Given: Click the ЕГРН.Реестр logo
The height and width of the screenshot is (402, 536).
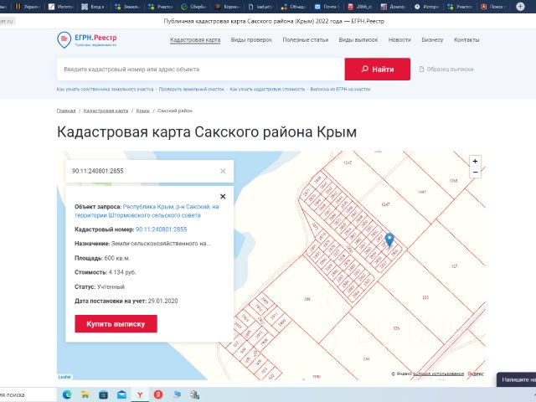Looking at the screenshot, I should pos(87,39).
